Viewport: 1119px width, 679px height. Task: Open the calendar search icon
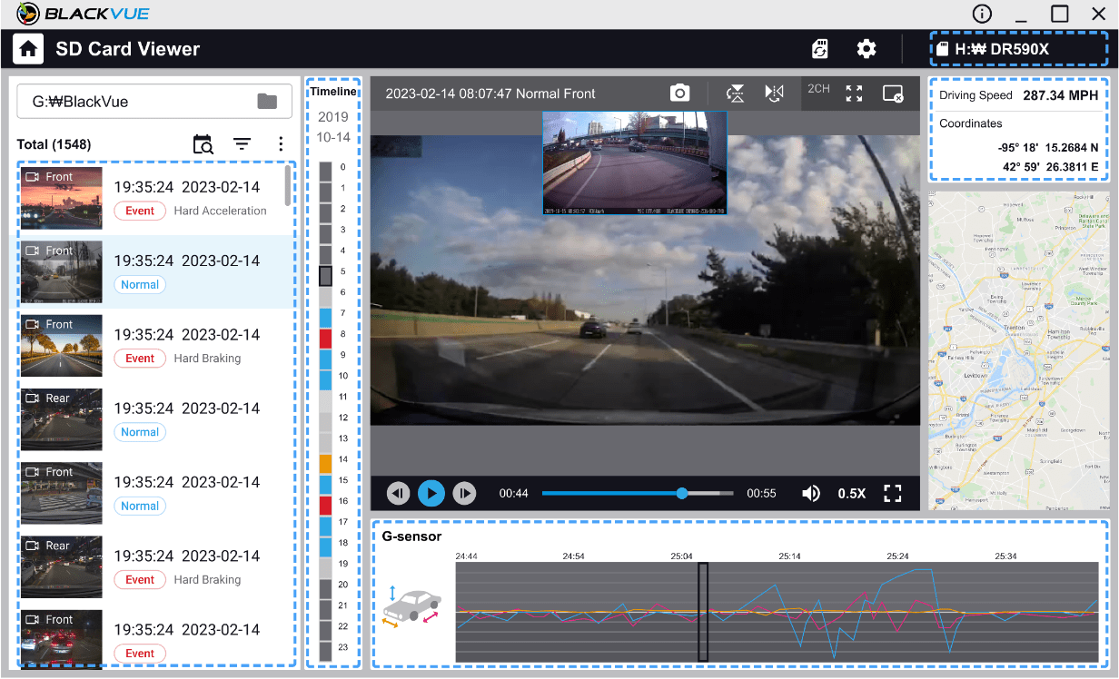(203, 144)
